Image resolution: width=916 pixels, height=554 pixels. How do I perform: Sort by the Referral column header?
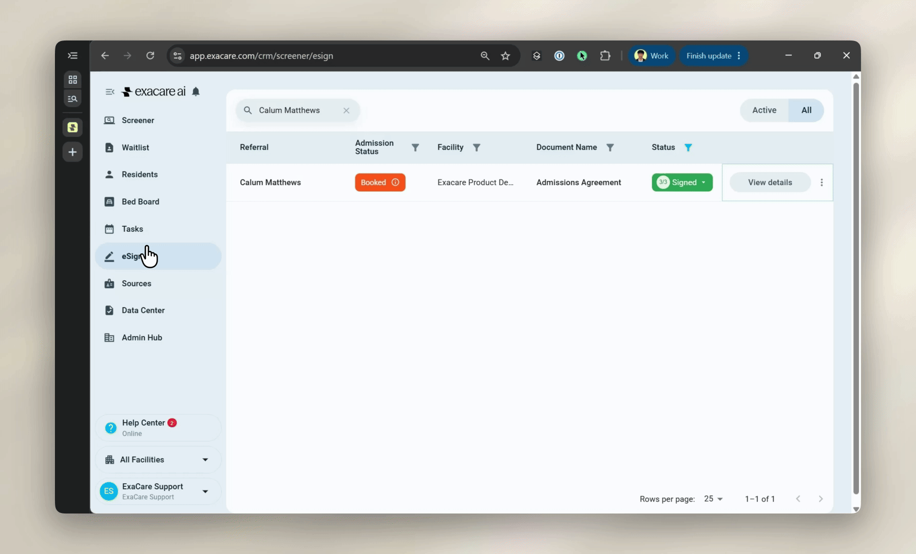254,148
